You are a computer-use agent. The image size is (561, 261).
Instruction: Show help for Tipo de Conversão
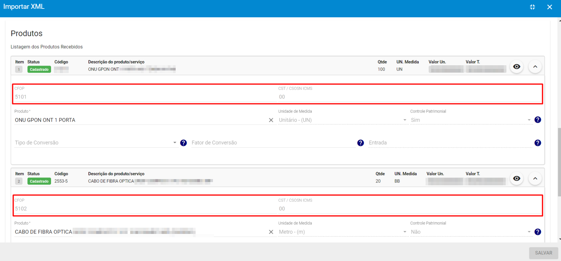[184, 143]
